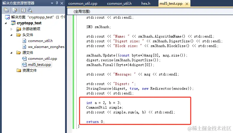Click the CommonUtil simple line
Image resolution: width=233 pixels, height=133 pixels.
click(x=105, y=108)
